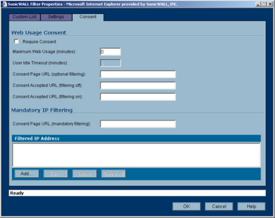Minimize the Filter Properties window
This screenshot has height=218, width=275.
(258, 4)
